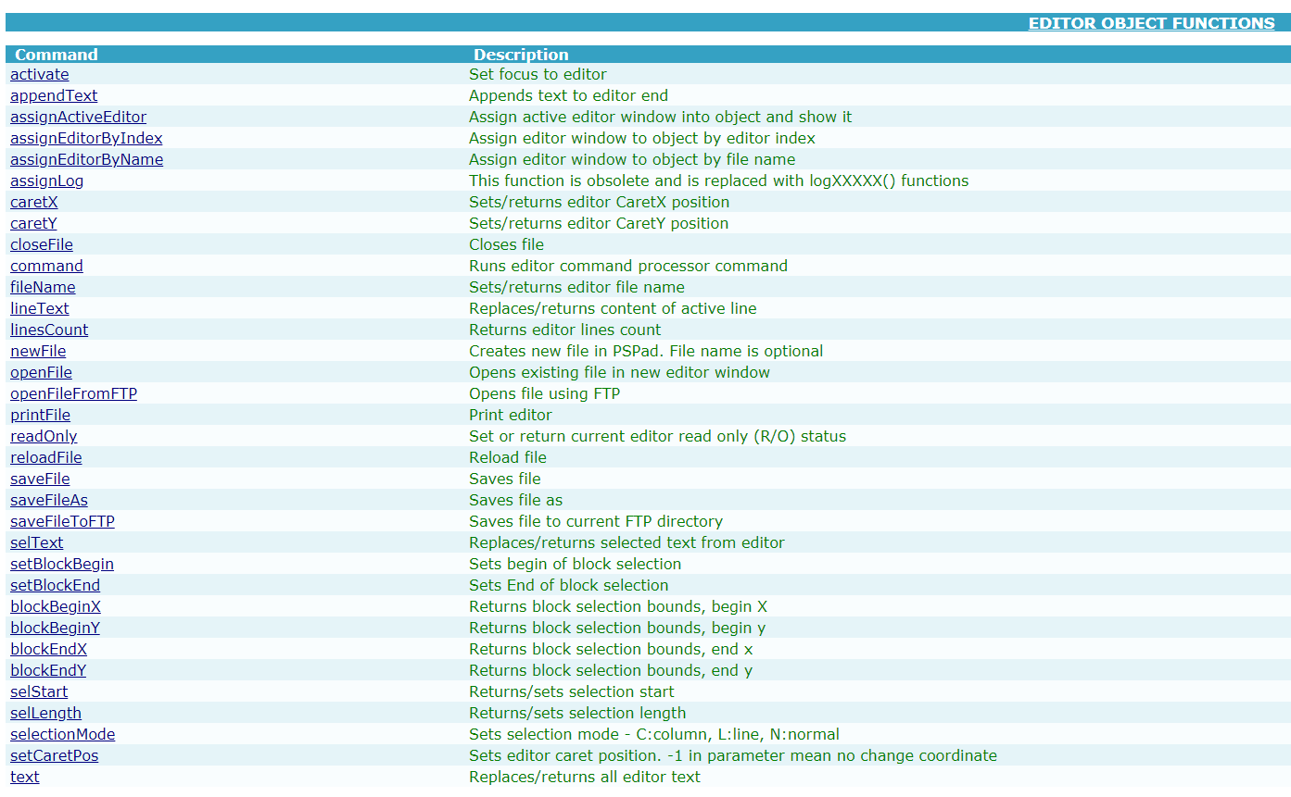Go to the lineText link
The width and height of the screenshot is (1291, 797).
pos(40,308)
